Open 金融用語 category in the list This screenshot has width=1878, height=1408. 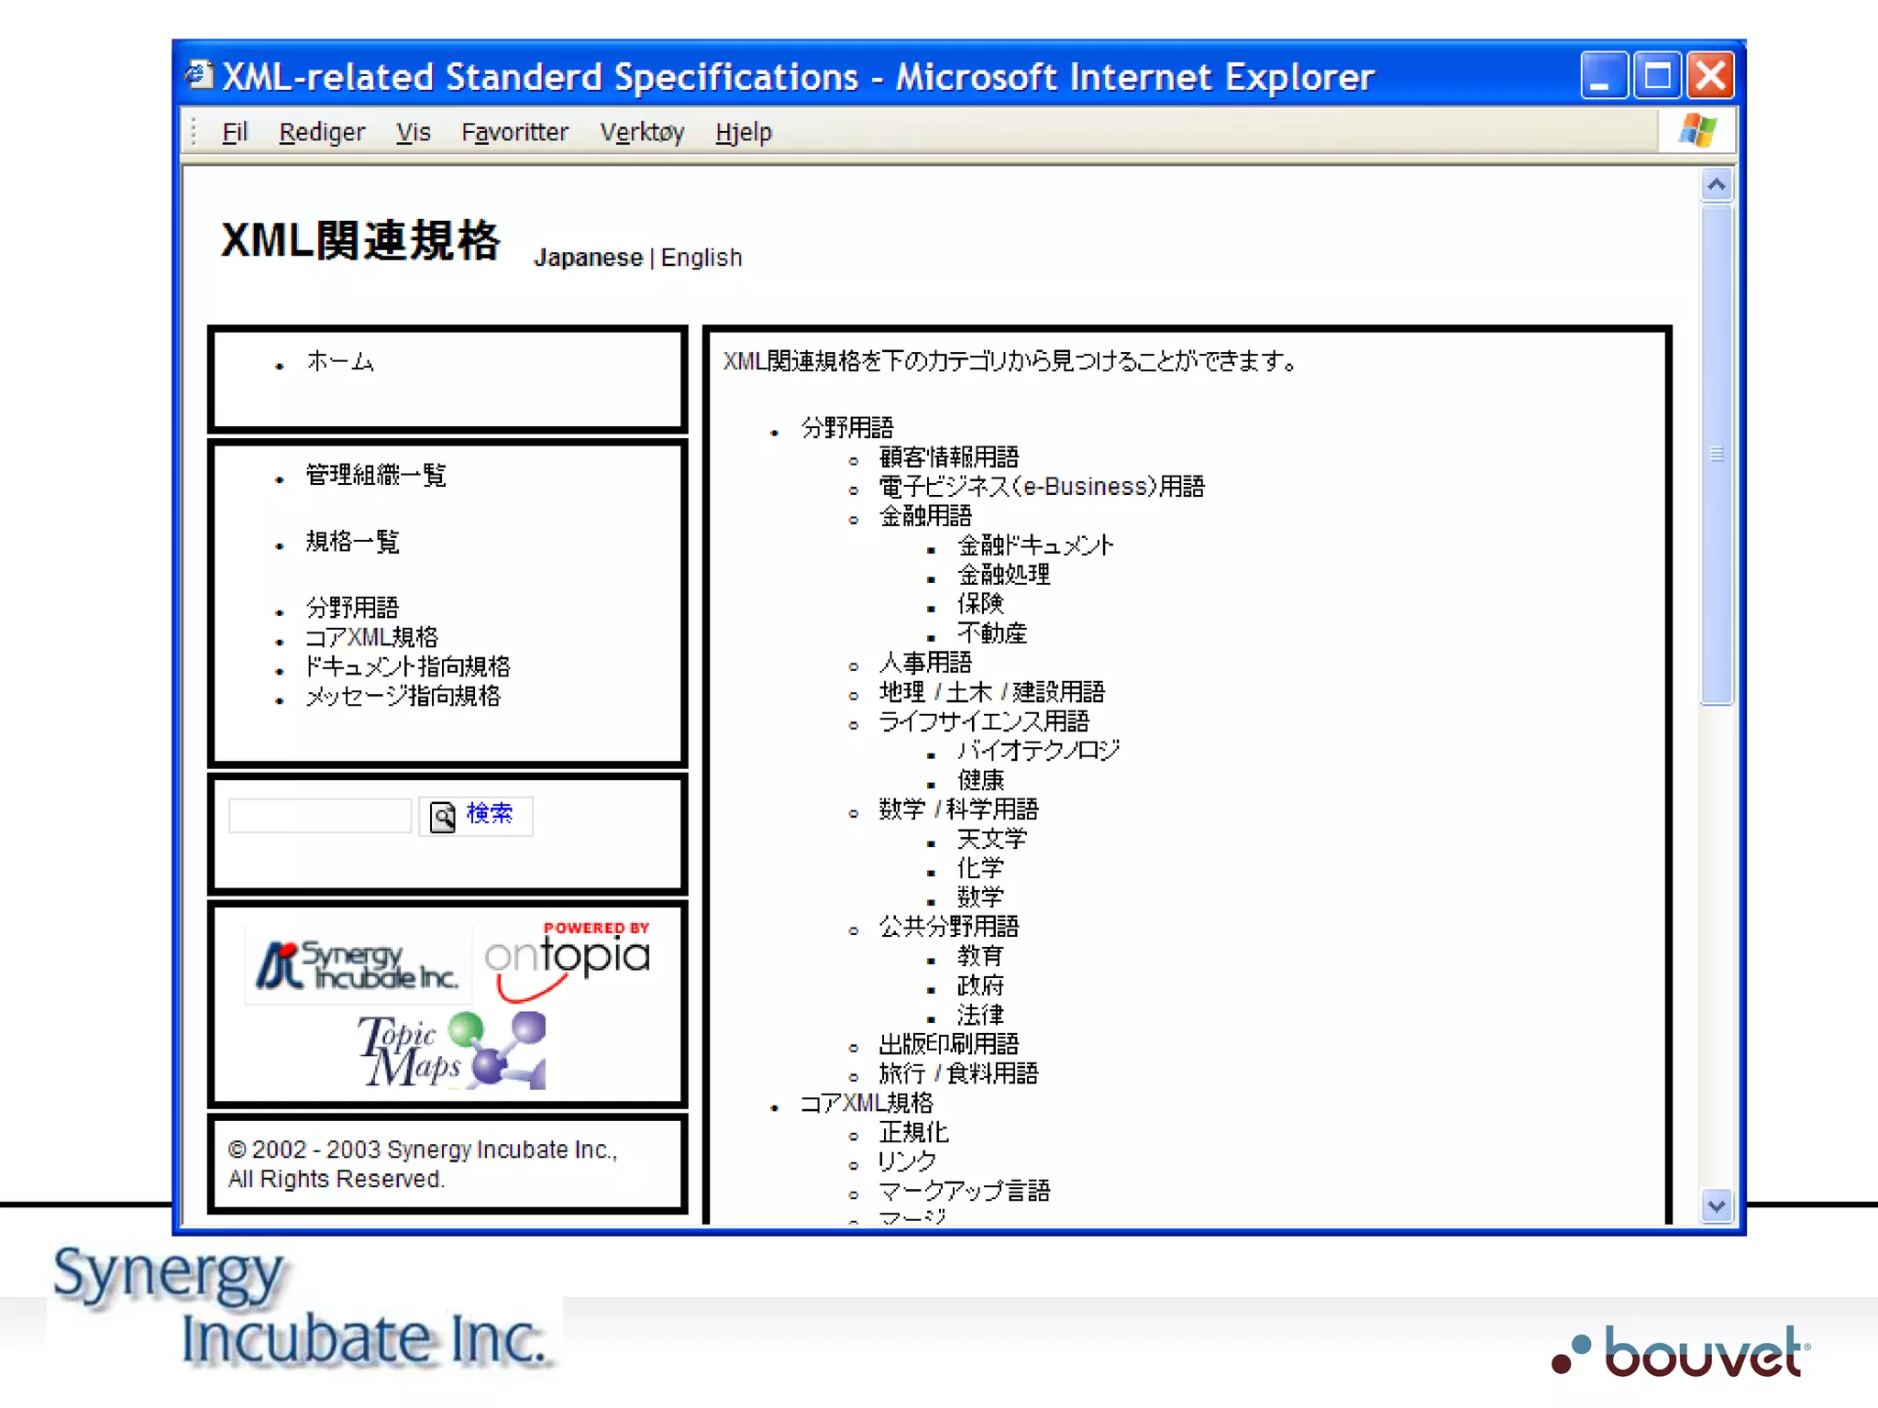924,516
